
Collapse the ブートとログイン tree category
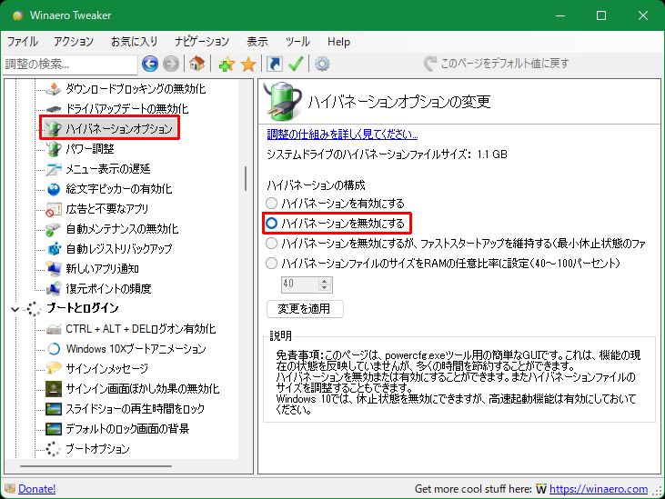pos(15,309)
